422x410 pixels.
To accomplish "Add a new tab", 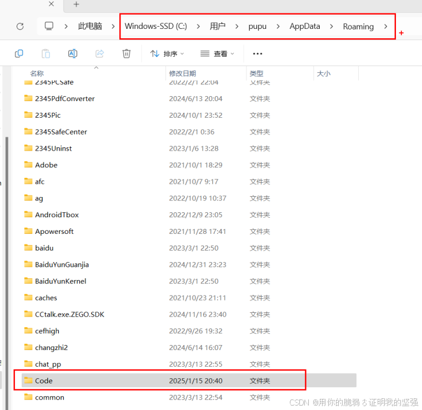I will coord(77,4).
